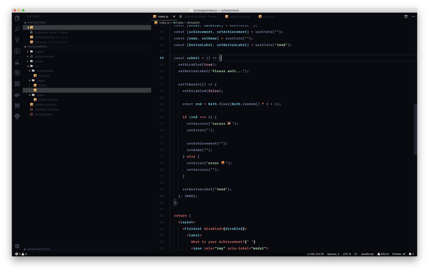Screen dimensions: 429x272
Task: Click the ESLint status bar item
Action: 383,254
